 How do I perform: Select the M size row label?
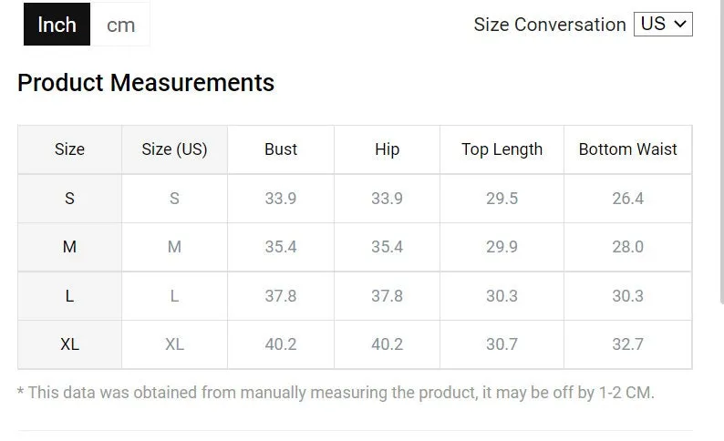tap(69, 247)
